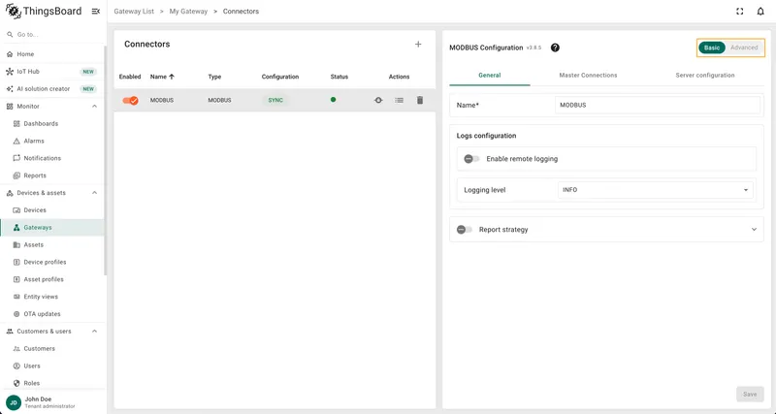Collapse the sidebar menu icon near logo
The image size is (776, 414).
[x=96, y=12]
